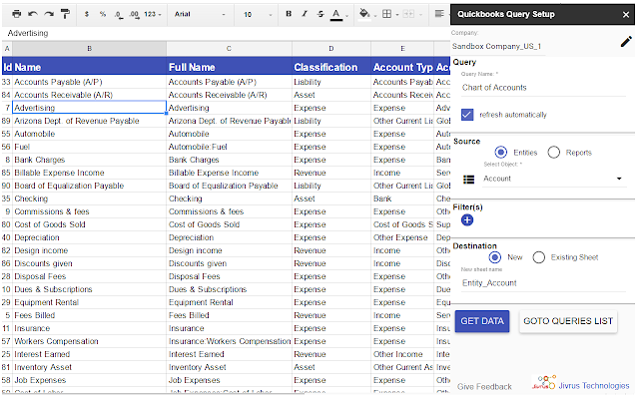The image size is (639, 399).
Task: Click the Merge cells icon
Action: point(408,14)
